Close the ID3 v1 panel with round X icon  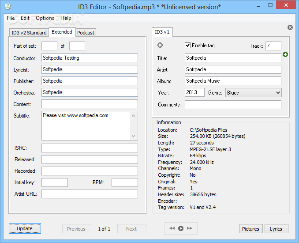pyautogui.click(x=290, y=27)
